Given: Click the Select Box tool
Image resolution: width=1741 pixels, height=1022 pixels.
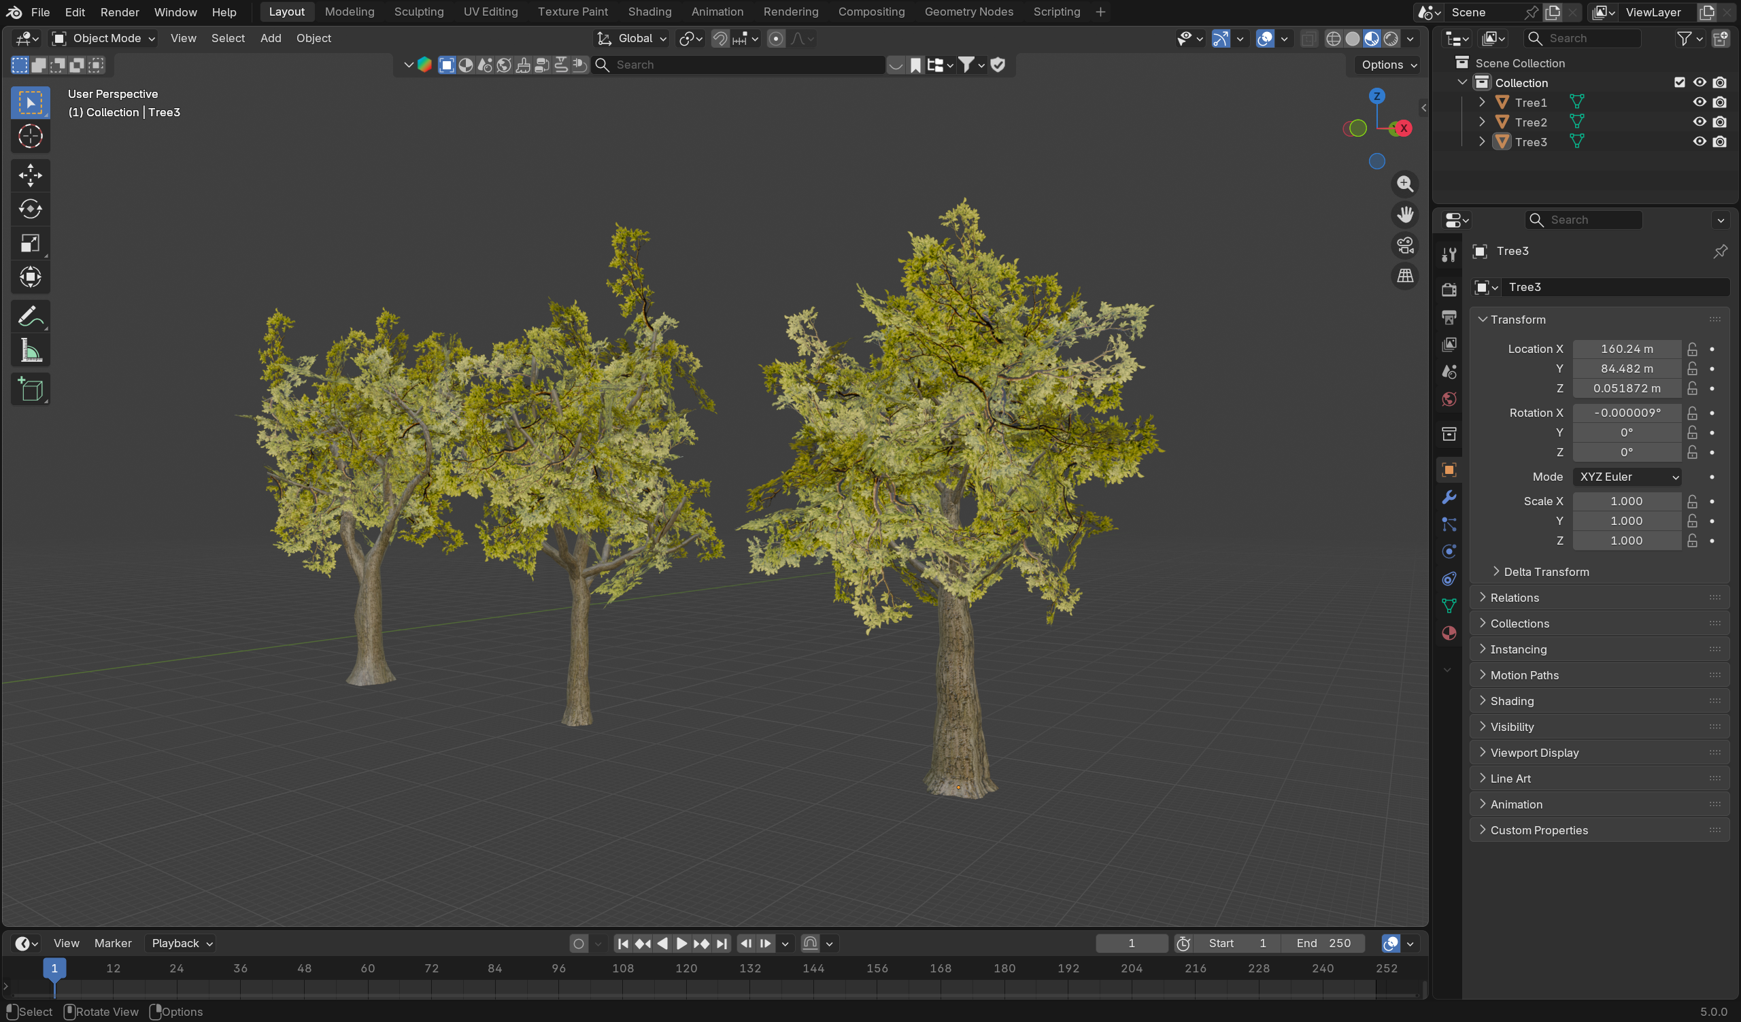Looking at the screenshot, I should click(31, 102).
